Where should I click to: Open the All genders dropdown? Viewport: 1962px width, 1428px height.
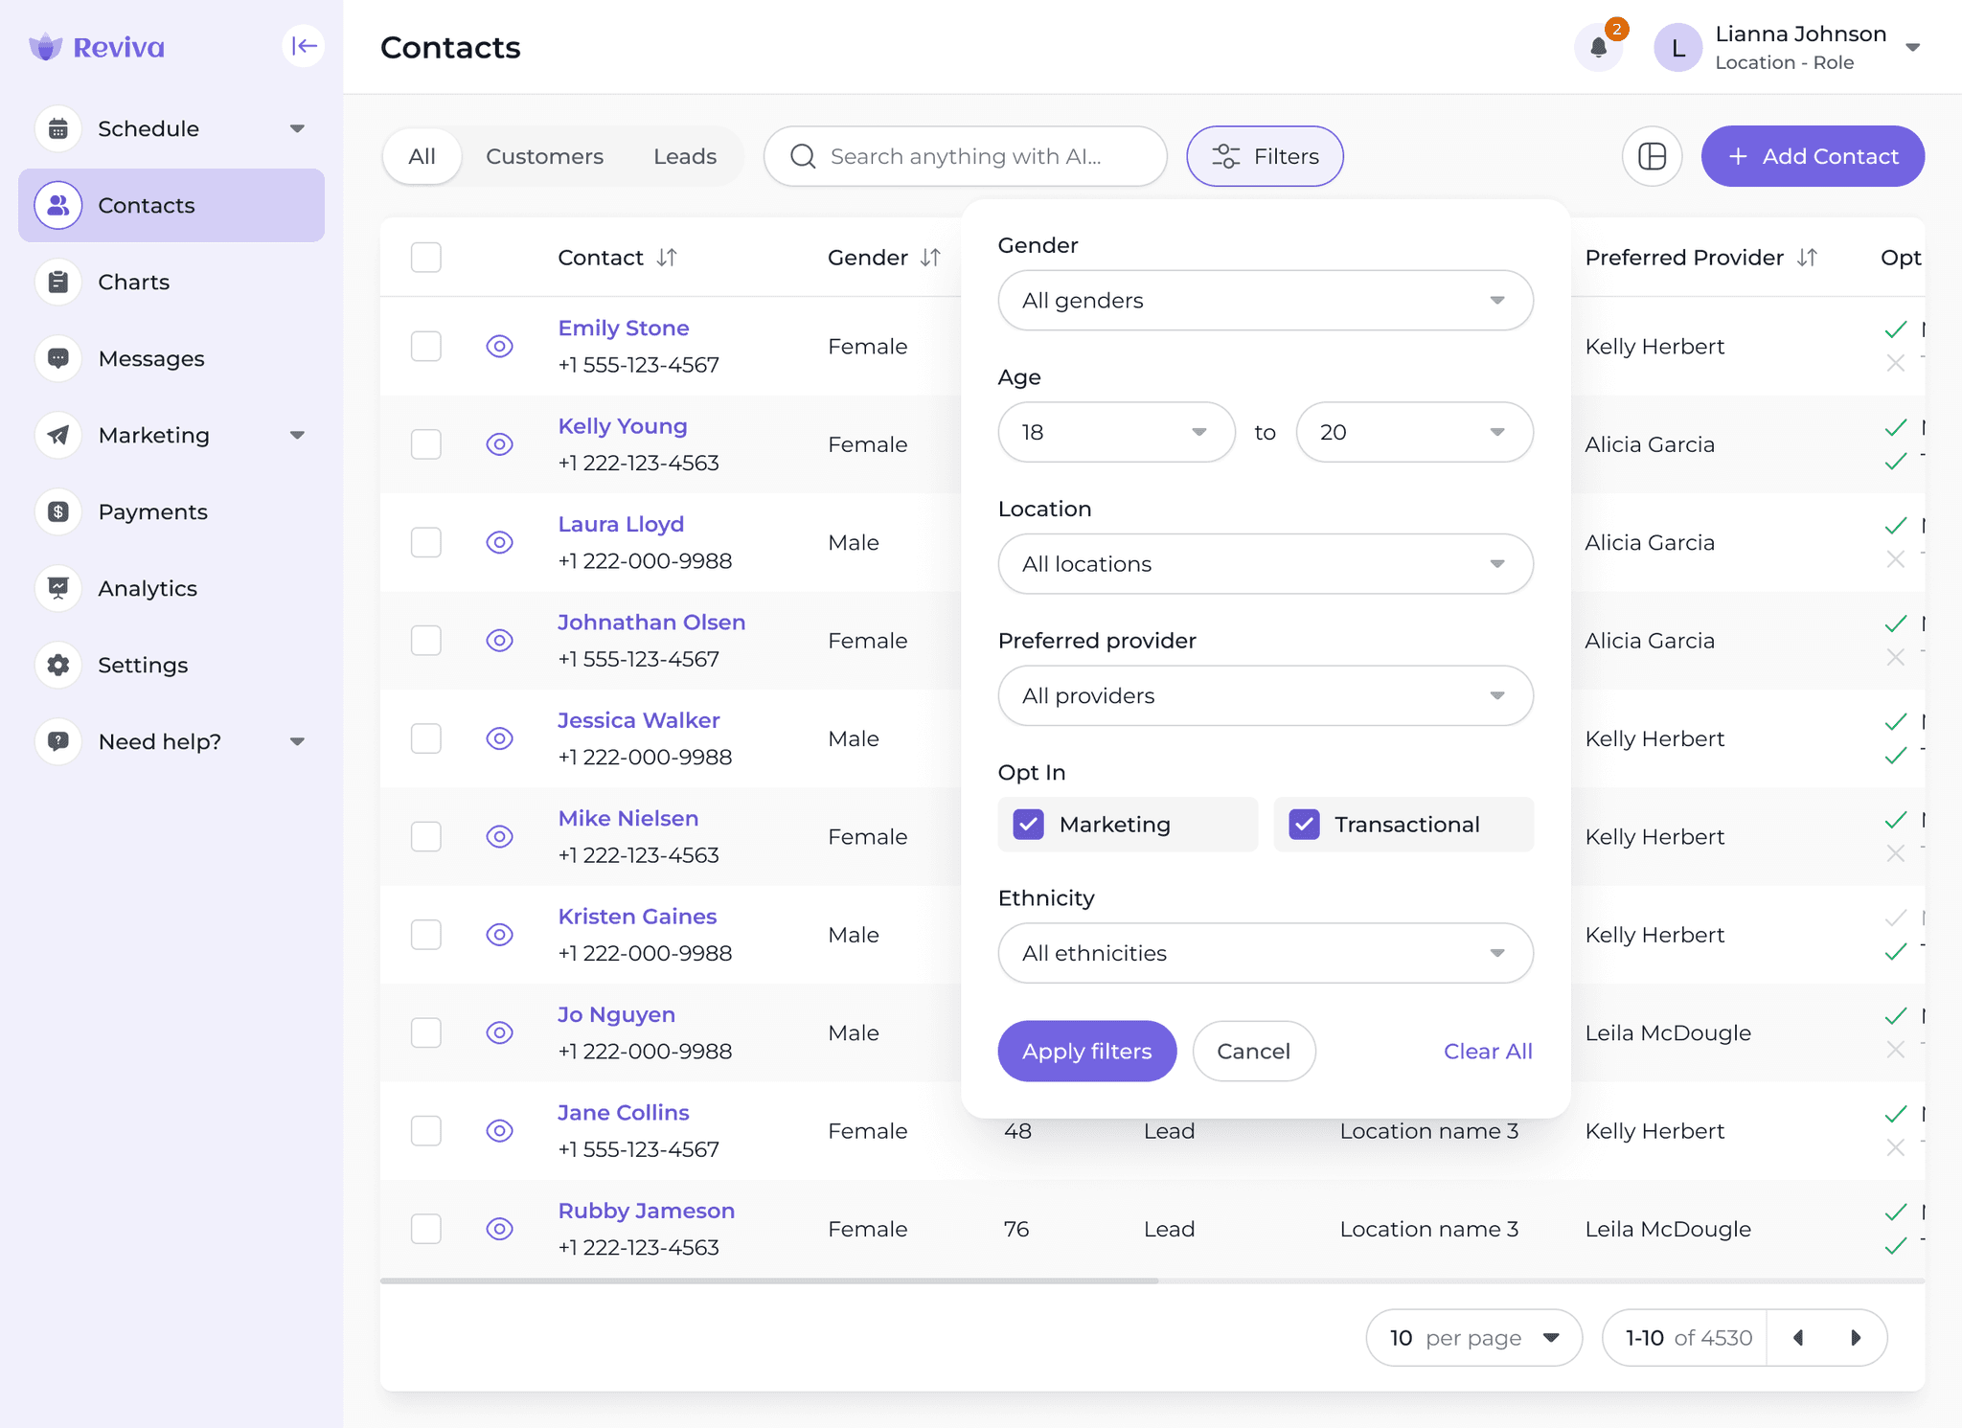[1265, 301]
